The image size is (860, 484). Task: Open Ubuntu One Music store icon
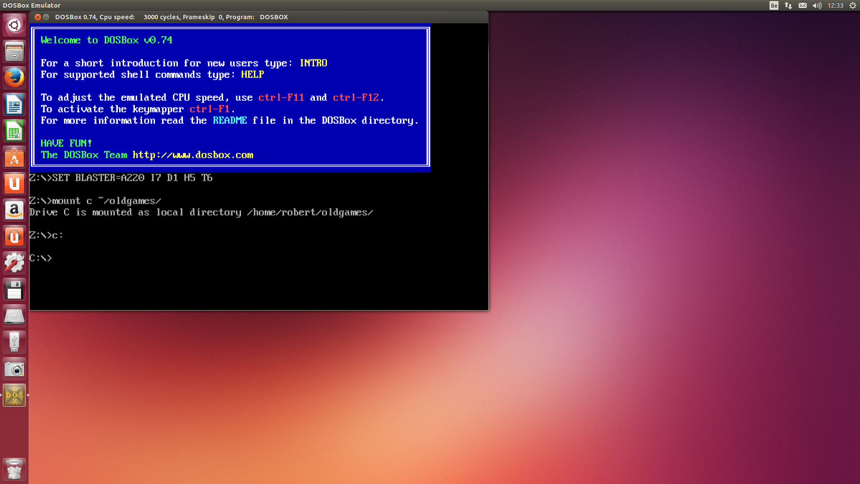14,237
